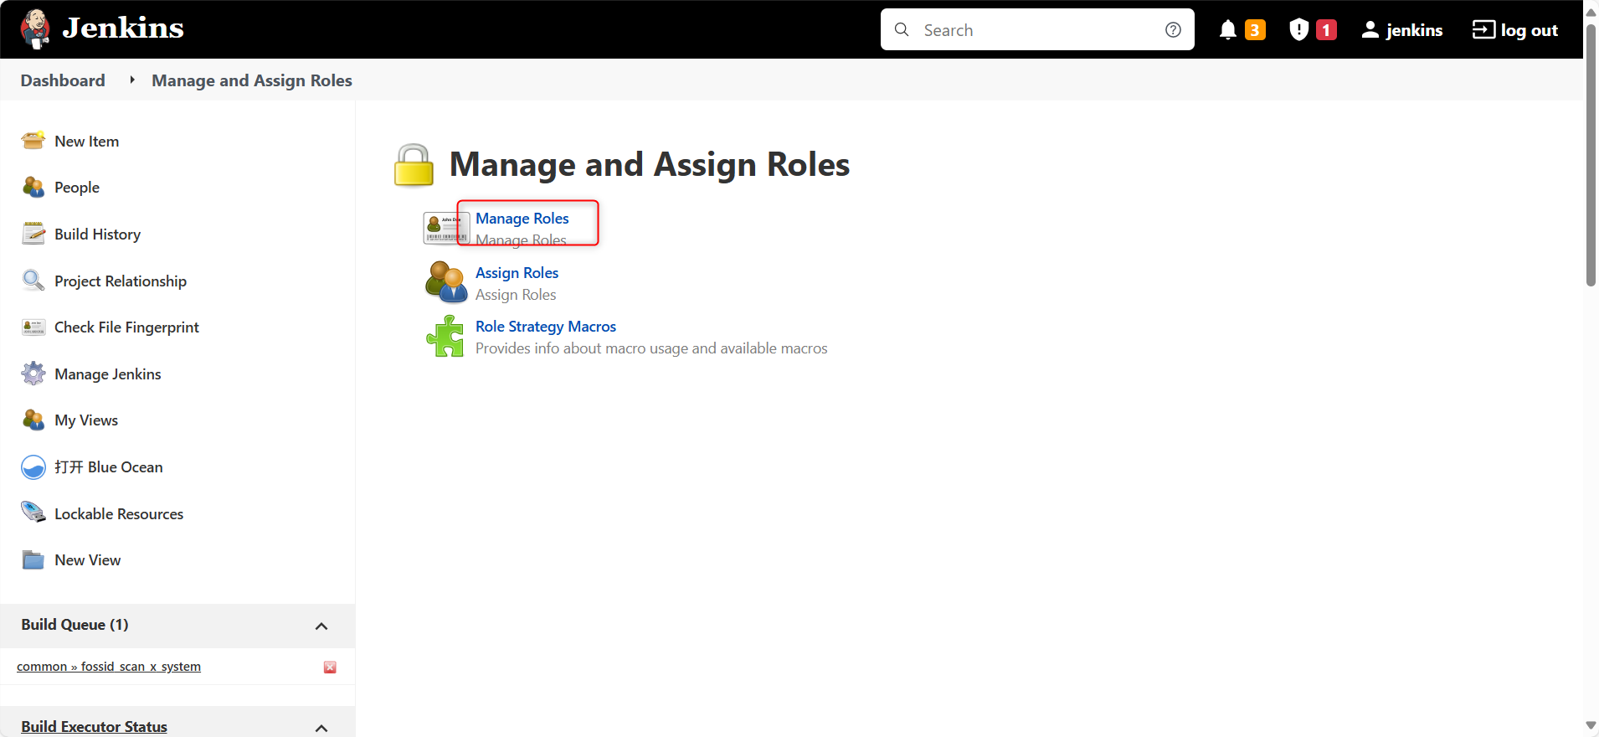Click the New View folder icon
This screenshot has width=1599, height=737.
tap(33, 560)
